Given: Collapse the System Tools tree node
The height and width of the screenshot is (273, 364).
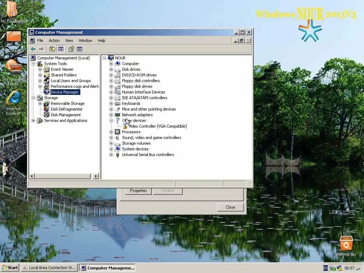Looking at the screenshot, I should point(33,64).
